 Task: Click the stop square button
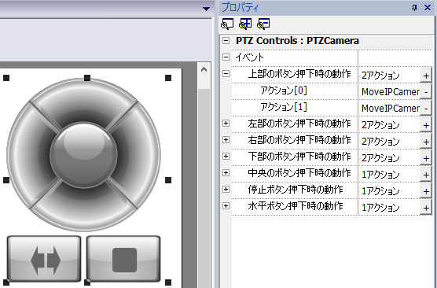coord(123,259)
